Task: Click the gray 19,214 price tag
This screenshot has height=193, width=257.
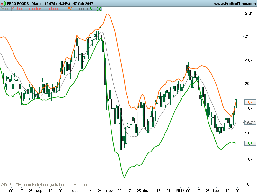Action: [250, 122]
